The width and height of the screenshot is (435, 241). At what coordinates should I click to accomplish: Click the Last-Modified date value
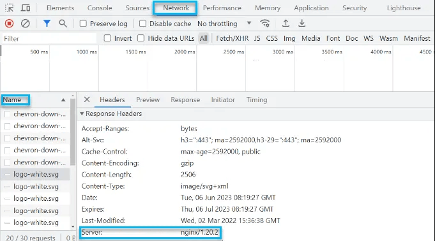click(x=230, y=221)
